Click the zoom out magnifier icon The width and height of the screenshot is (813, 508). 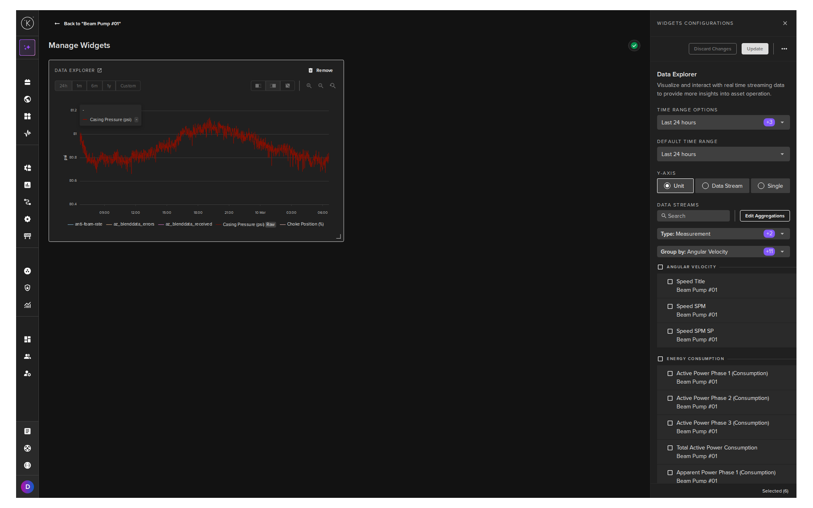(x=321, y=86)
